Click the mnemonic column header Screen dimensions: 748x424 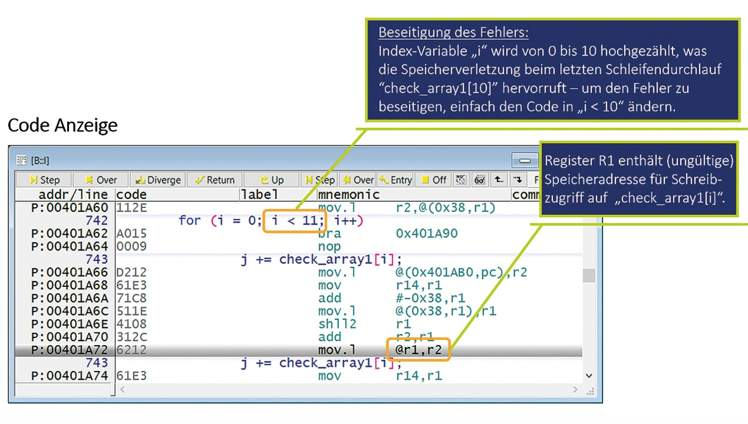[349, 194]
